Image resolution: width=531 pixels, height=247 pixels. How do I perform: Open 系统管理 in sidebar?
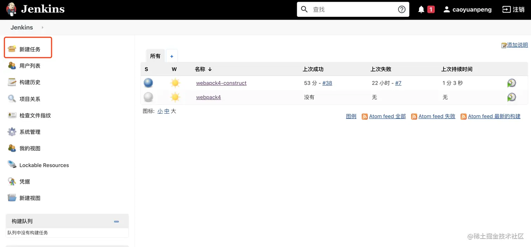point(30,132)
